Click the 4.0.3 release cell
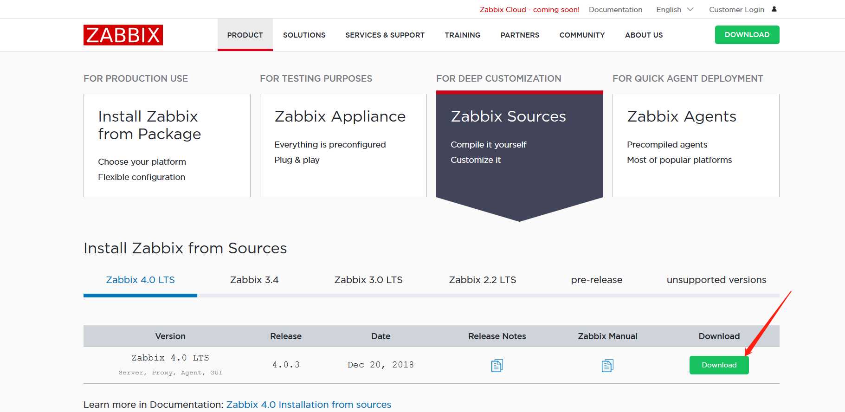The width and height of the screenshot is (845, 412). coord(286,365)
